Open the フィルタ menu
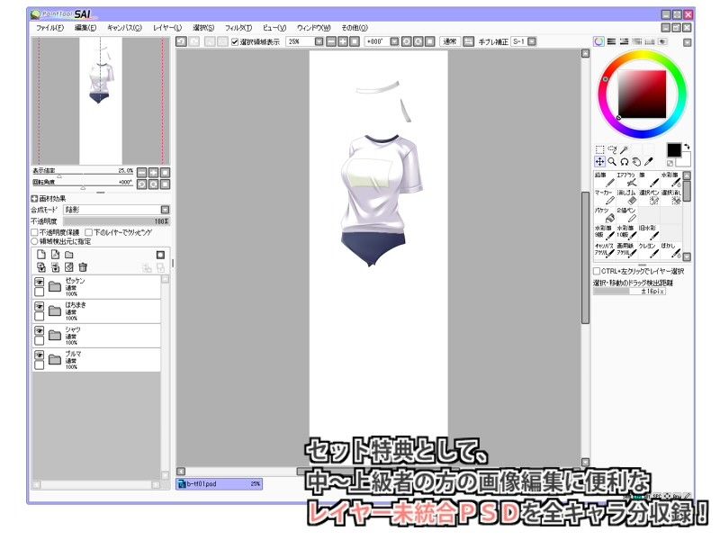 coord(238,28)
